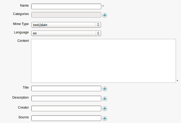Viewport: 181px width, 123px height.
Task: Add another Creator using the plus icon
Action: point(105,108)
